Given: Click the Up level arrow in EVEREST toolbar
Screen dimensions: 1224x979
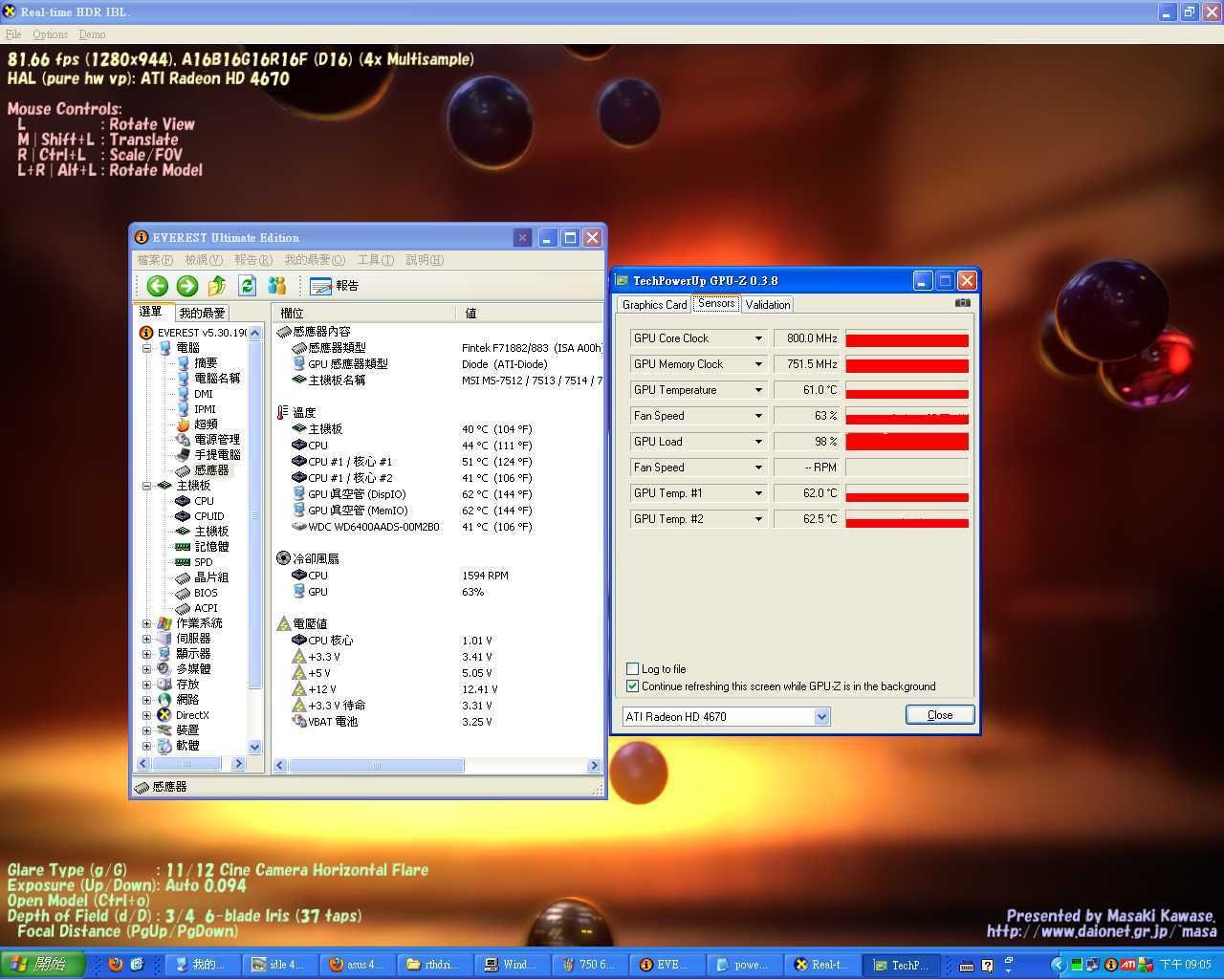Looking at the screenshot, I should click(217, 285).
